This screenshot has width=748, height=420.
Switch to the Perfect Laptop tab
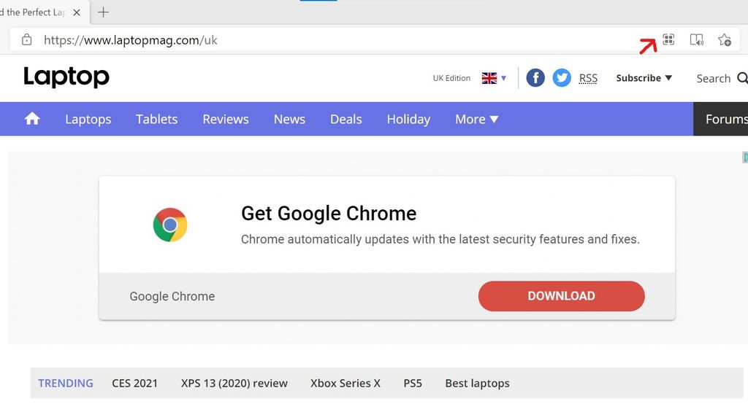(x=40, y=12)
